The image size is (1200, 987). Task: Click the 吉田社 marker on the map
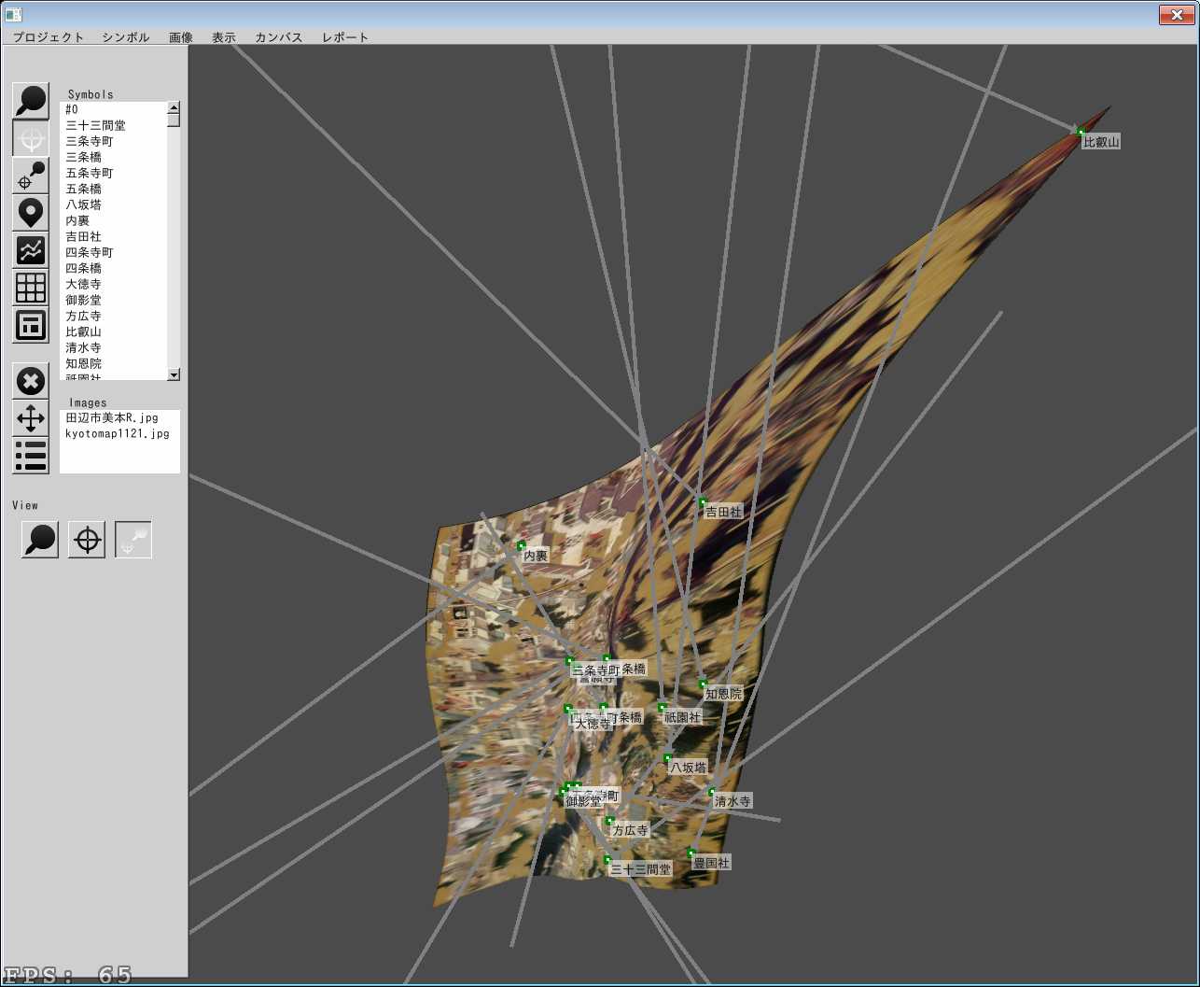703,502
